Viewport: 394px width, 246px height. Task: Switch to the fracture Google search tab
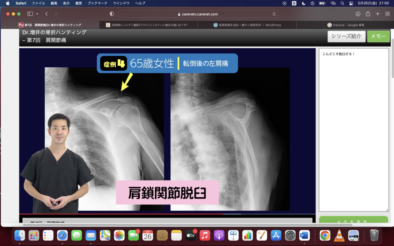click(346, 25)
